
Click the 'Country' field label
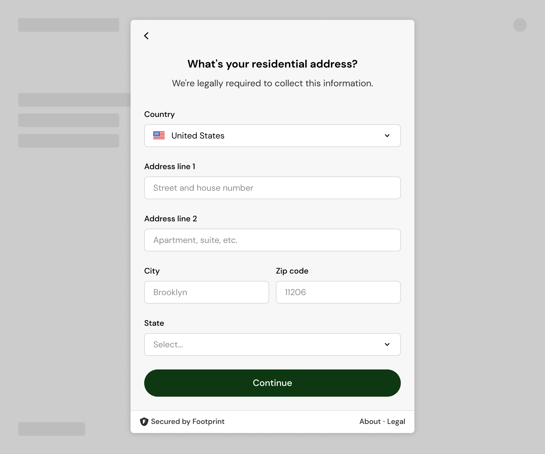coord(160,114)
